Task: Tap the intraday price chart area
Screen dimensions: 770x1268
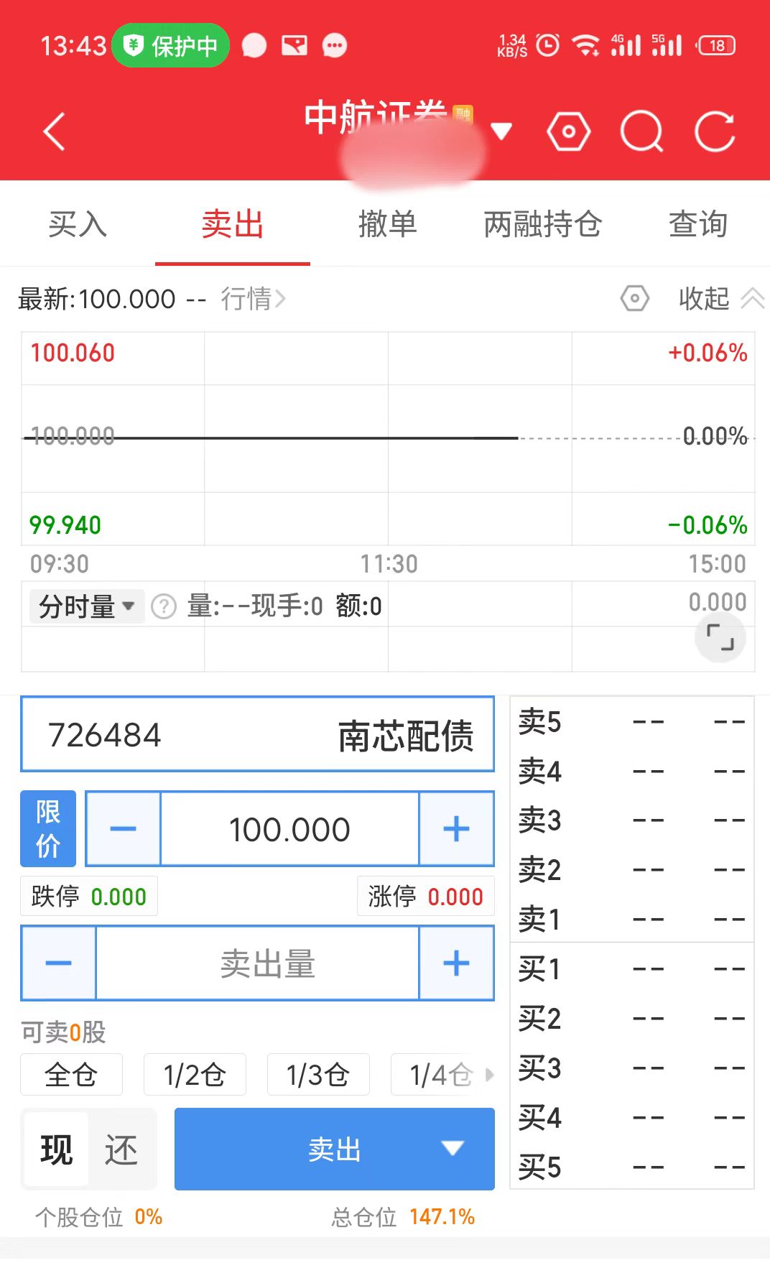Action: point(388,438)
